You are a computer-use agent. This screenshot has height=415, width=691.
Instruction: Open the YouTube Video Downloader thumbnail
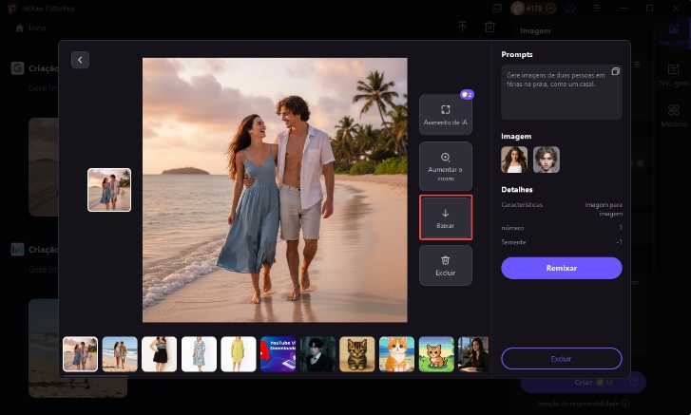(278, 353)
